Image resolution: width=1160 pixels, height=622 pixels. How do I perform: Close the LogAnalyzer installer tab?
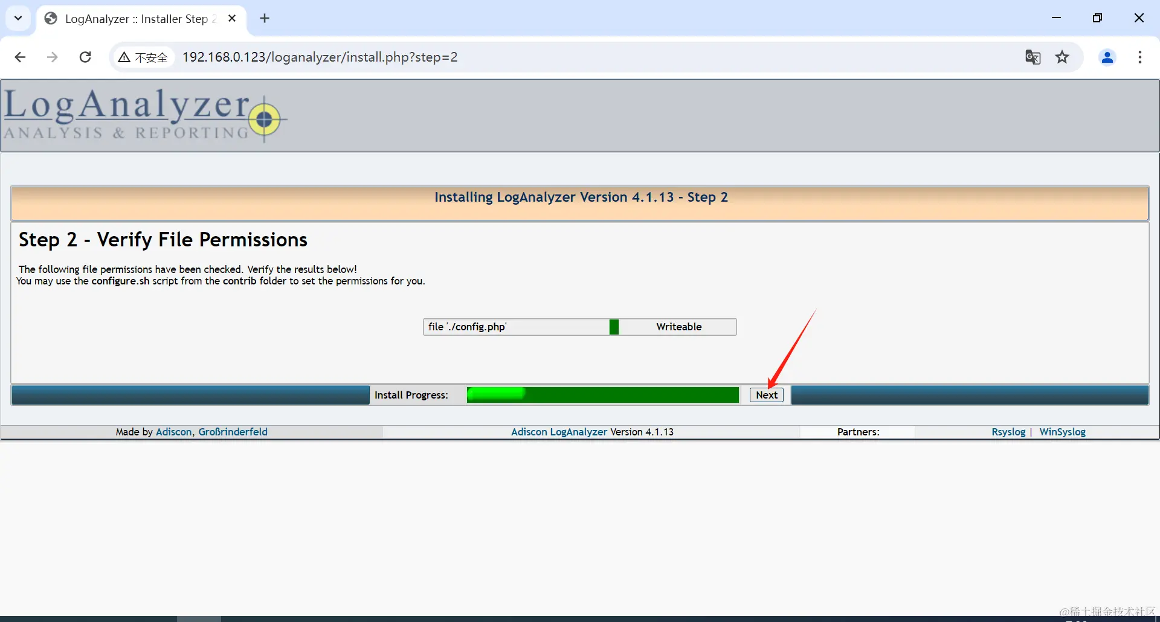point(232,19)
